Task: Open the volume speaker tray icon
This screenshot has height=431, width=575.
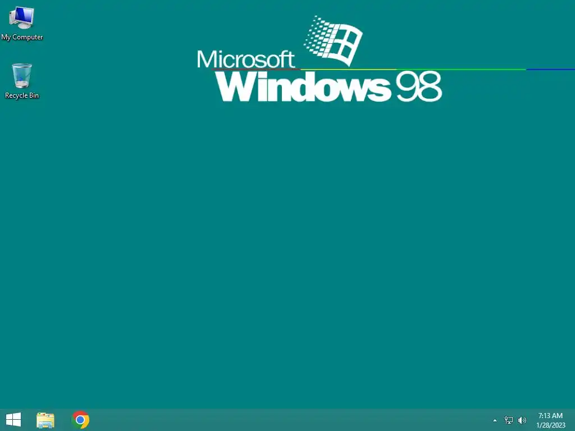Action: click(x=522, y=420)
